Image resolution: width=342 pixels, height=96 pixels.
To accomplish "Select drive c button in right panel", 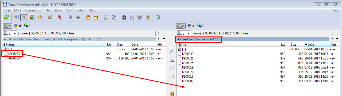I will point(181,26).
